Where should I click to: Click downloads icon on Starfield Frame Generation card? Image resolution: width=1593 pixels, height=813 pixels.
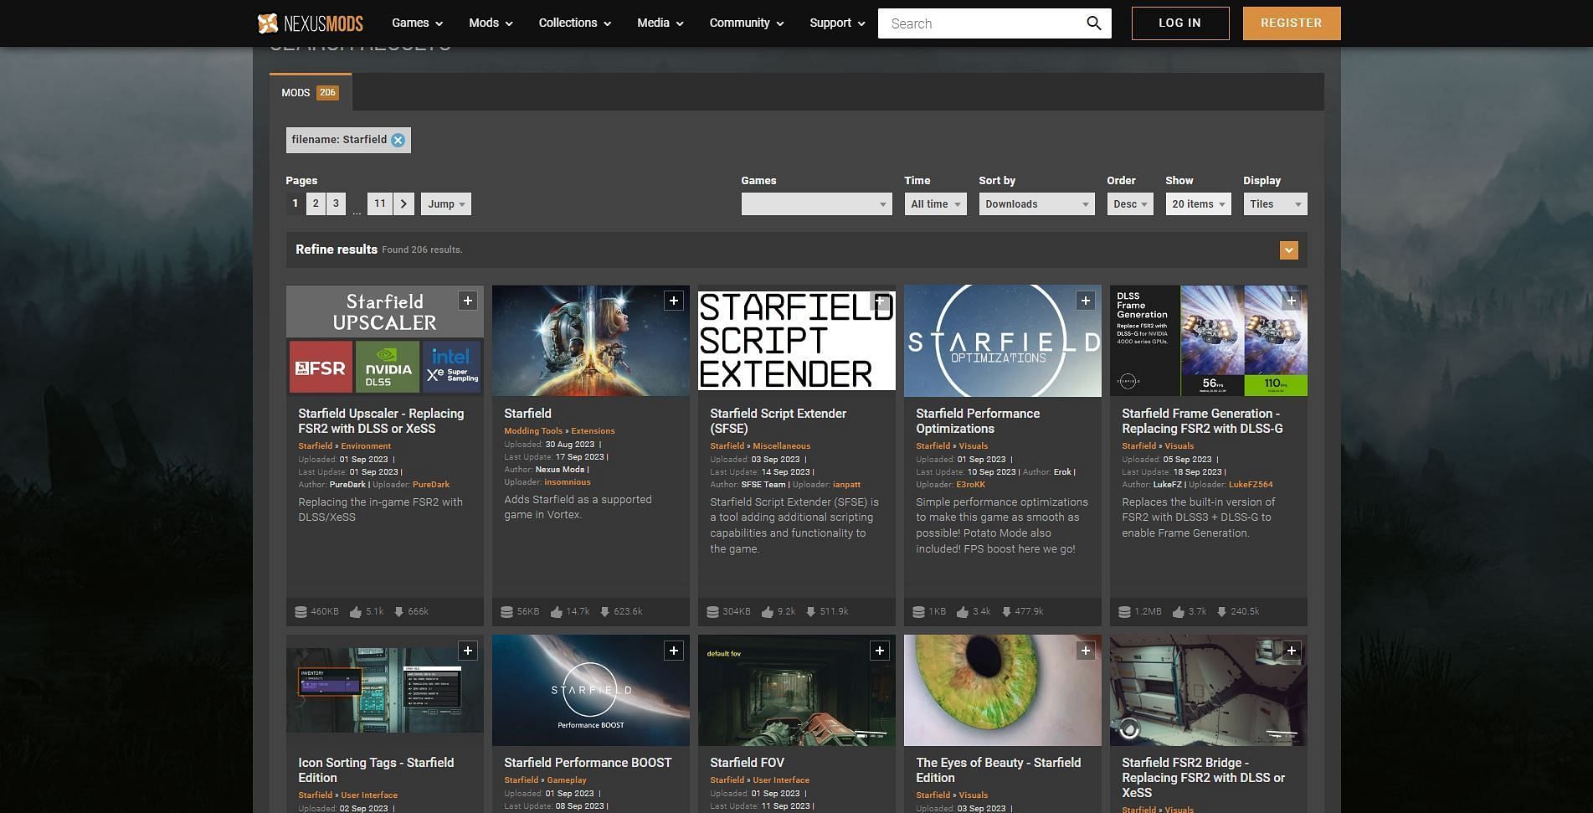pos(1221,612)
